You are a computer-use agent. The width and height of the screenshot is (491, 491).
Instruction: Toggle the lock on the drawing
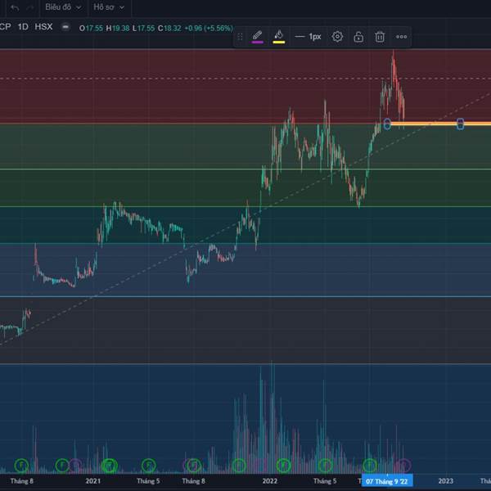(x=358, y=37)
